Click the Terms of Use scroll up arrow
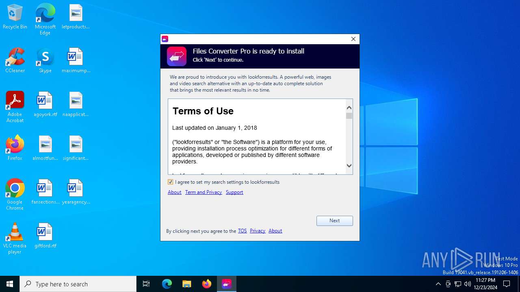 point(349,107)
